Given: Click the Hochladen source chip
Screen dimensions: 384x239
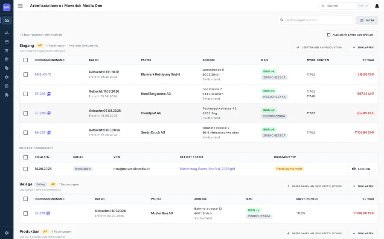Looking at the screenshot, I should pos(83,169).
